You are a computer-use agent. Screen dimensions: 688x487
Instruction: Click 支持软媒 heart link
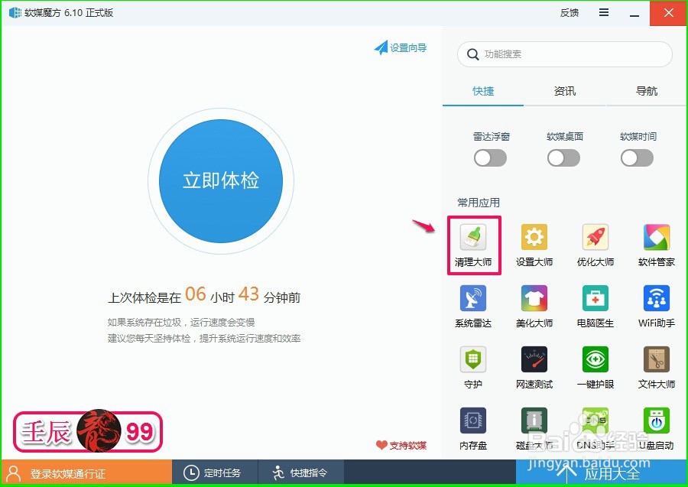pyautogui.click(x=401, y=445)
